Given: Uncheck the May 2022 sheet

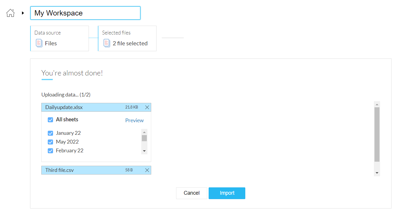Looking at the screenshot, I should pos(50,142).
